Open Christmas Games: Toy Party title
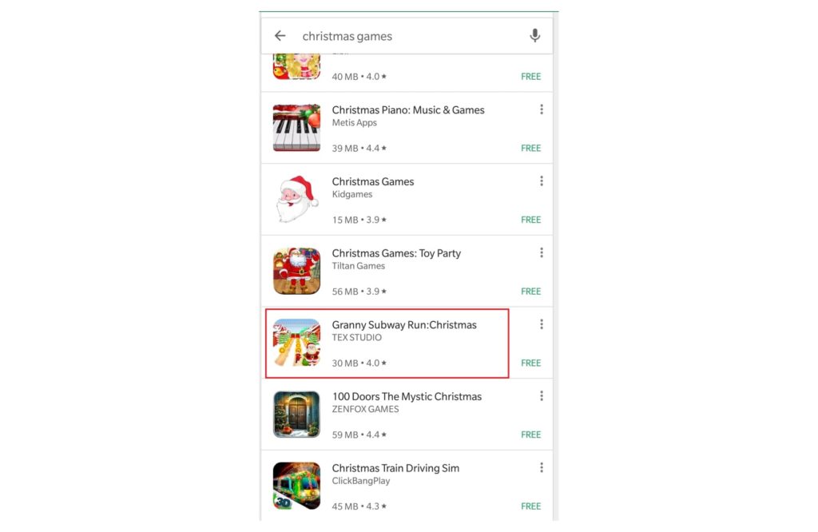 click(396, 253)
